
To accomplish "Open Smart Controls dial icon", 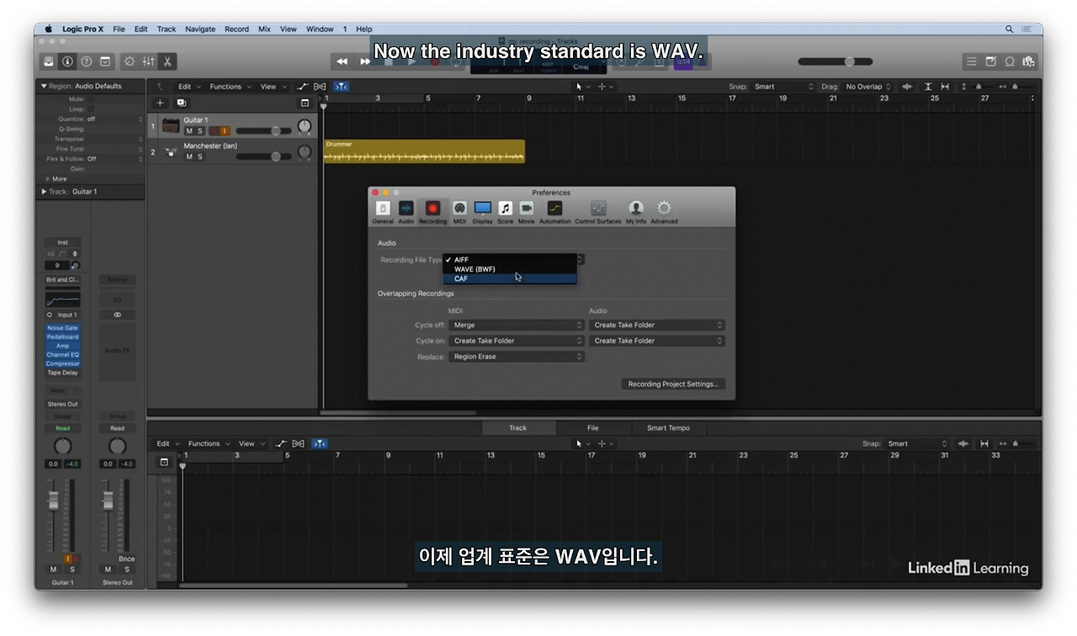I will 129,61.
